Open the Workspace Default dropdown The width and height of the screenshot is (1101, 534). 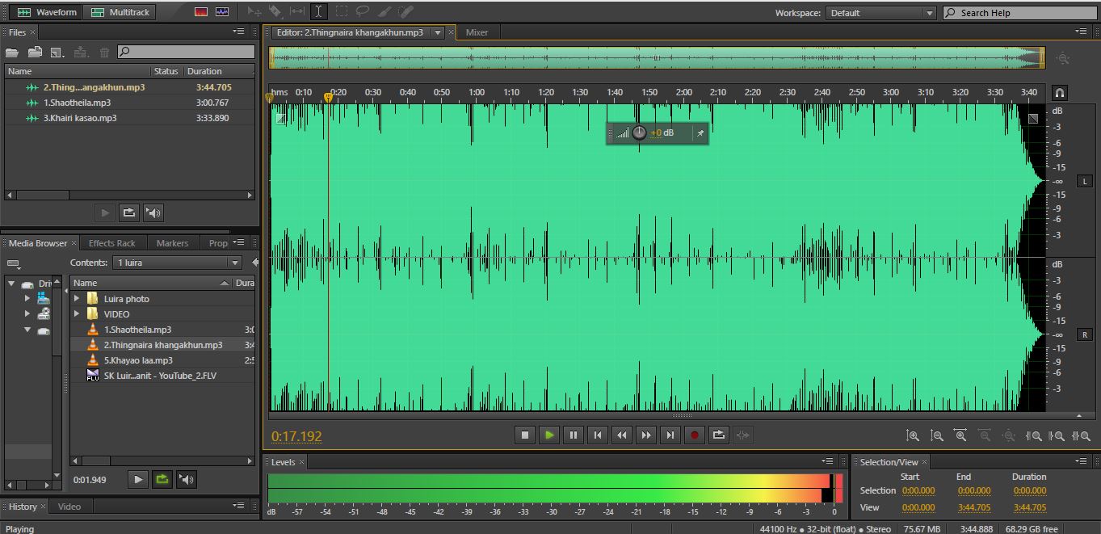pyautogui.click(x=882, y=13)
